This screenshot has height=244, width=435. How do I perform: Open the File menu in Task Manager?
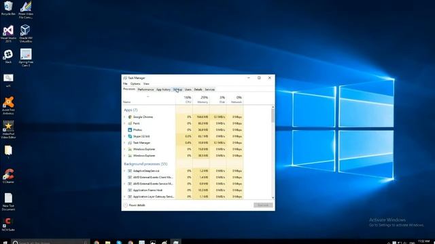[x=125, y=84]
